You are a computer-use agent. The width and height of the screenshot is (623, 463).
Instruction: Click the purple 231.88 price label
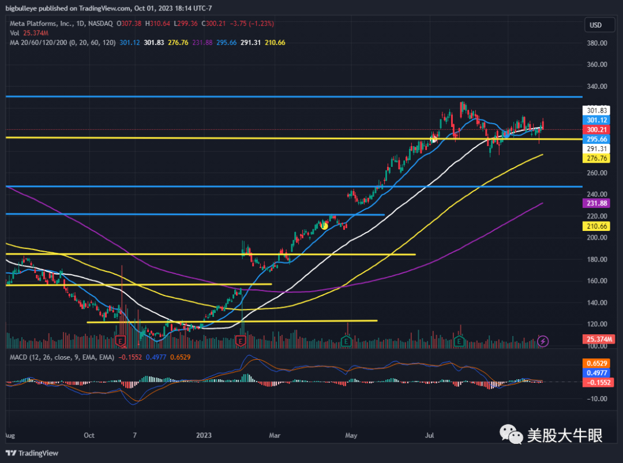pos(596,203)
